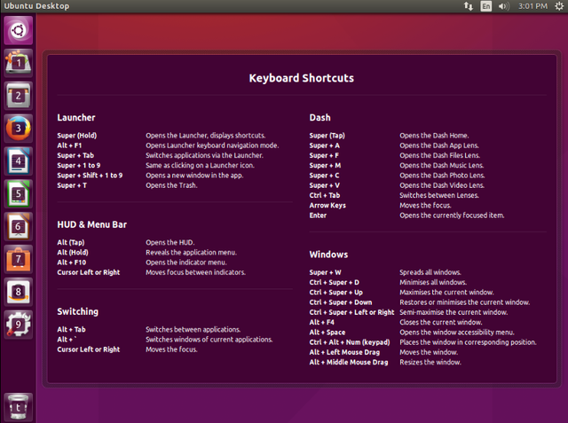Expand the sound volume indicator menu
This screenshot has height=423, width=568.
[x=504, y=6]
